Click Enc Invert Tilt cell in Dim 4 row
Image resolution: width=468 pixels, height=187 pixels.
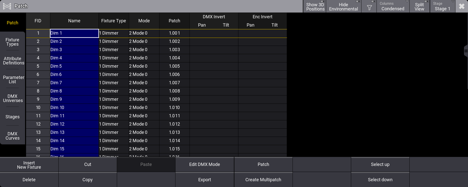pyautogui.click(x=274, y=58)
